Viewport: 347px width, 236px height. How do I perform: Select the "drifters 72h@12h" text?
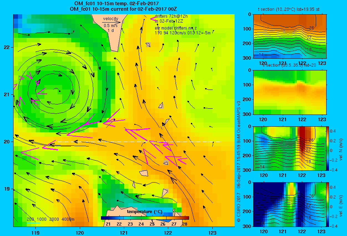point(171,16)
